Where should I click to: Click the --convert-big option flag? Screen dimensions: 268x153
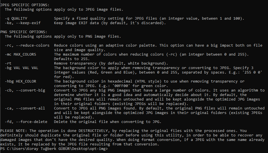click(31, 90)
